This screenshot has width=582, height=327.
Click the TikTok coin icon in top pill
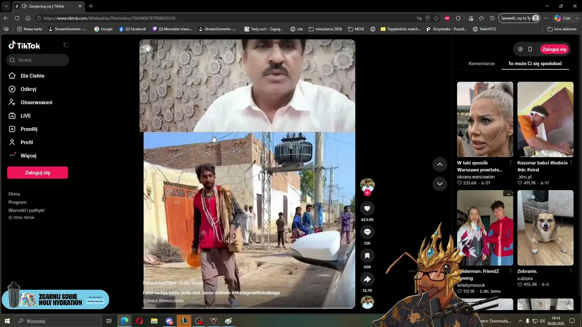[x=521, y=49]
